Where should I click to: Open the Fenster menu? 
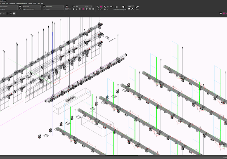click(30, 3)
